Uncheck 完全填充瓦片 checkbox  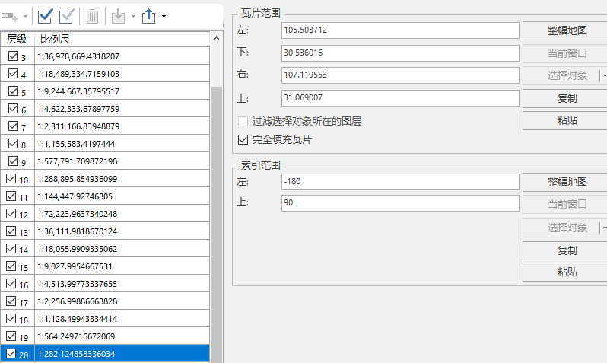click(243, 139)
